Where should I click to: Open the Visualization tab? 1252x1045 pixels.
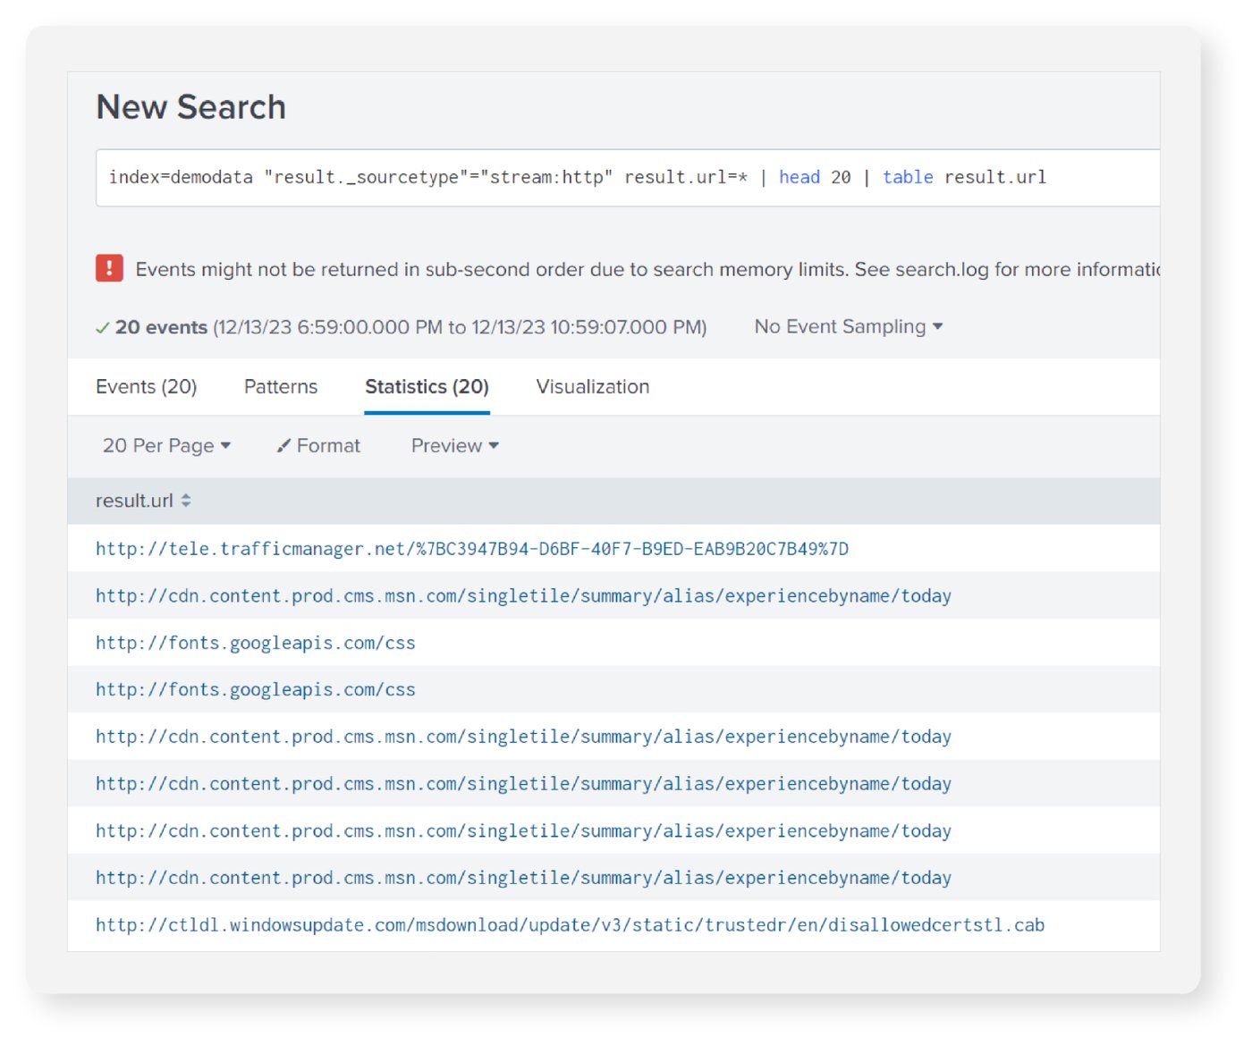(593, 386)
